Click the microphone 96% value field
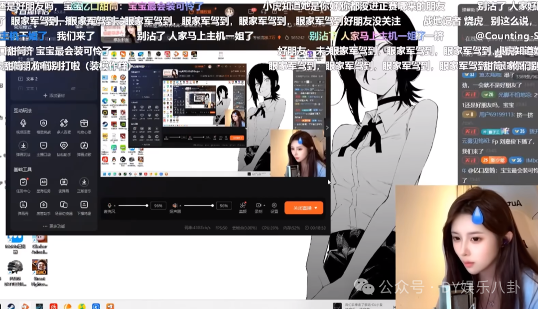This screenshot has height=309, width=538. 158,206
